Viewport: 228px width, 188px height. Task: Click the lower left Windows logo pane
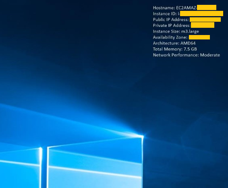(20, 176)
